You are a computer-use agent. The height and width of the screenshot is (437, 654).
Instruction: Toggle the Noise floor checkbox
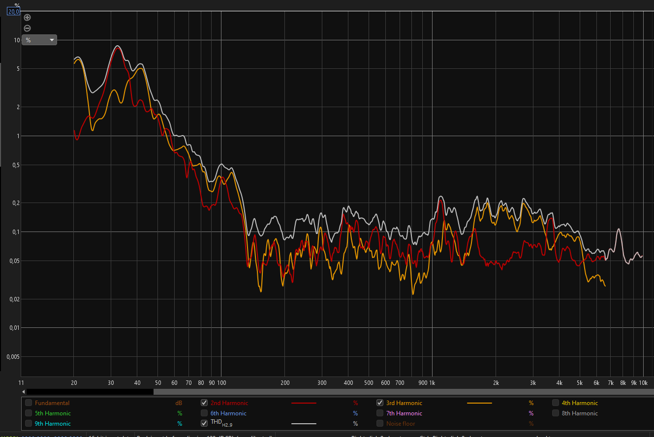click(380, 424)
